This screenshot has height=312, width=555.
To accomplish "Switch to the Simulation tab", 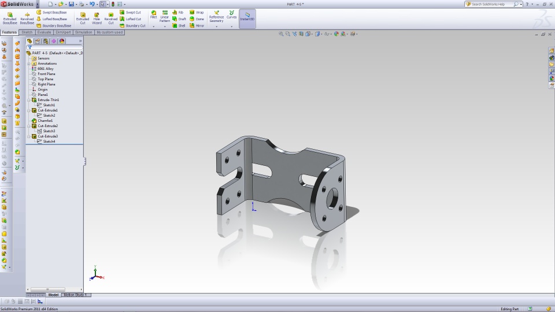I will pyautogui.click(x=83, y=32).
